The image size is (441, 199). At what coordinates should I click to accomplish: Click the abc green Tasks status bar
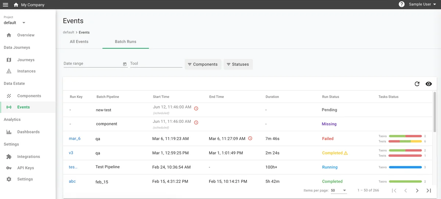pos(405,181)
